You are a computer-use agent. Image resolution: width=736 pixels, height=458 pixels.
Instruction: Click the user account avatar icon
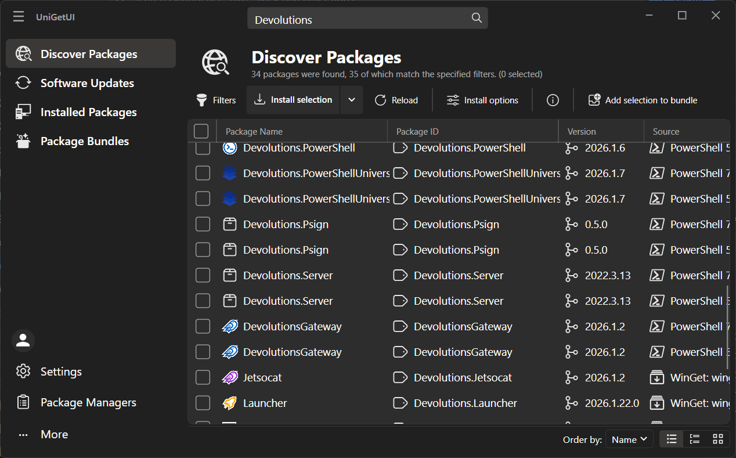pyautogui.click(x=23, y=341)
